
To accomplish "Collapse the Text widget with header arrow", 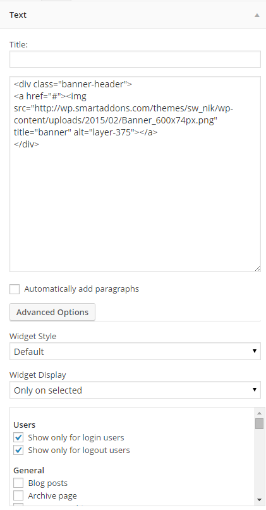I will tap(257, 15).
